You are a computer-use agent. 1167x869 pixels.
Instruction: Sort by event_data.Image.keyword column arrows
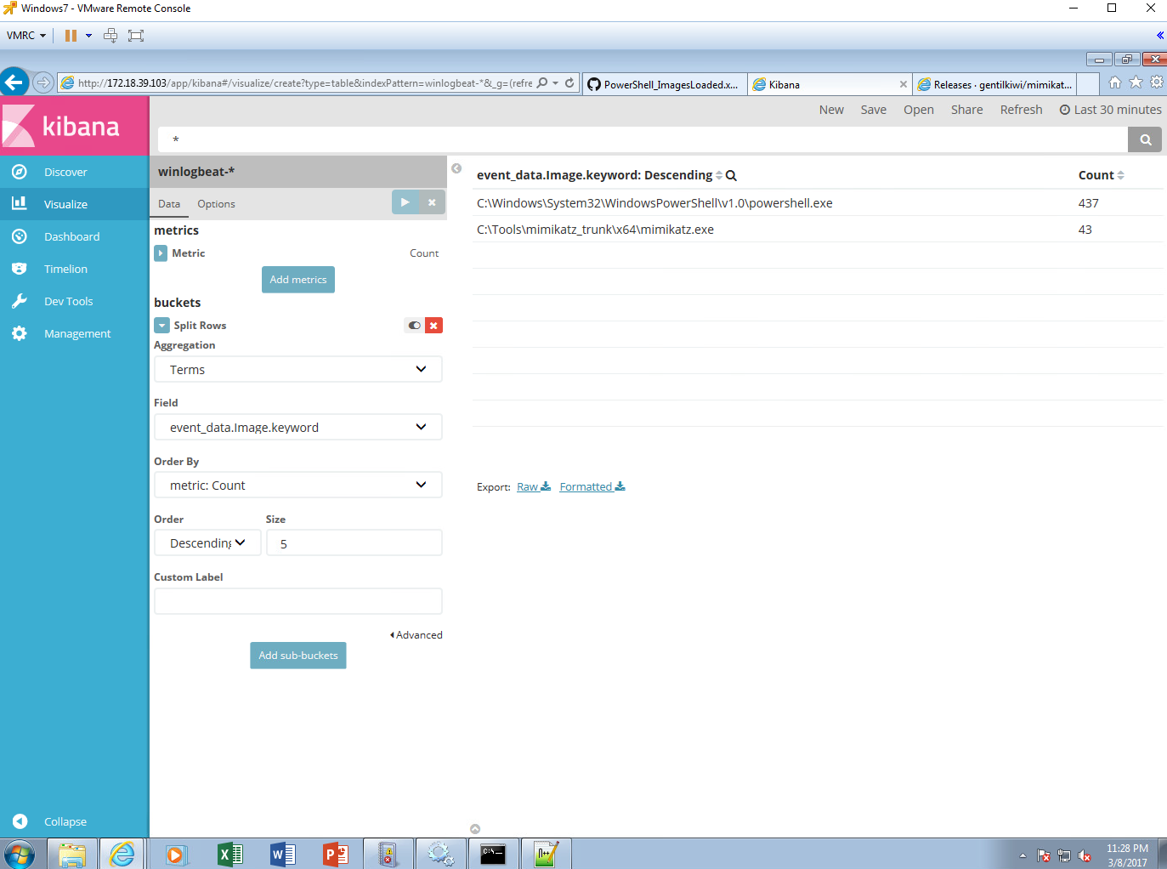719,175
